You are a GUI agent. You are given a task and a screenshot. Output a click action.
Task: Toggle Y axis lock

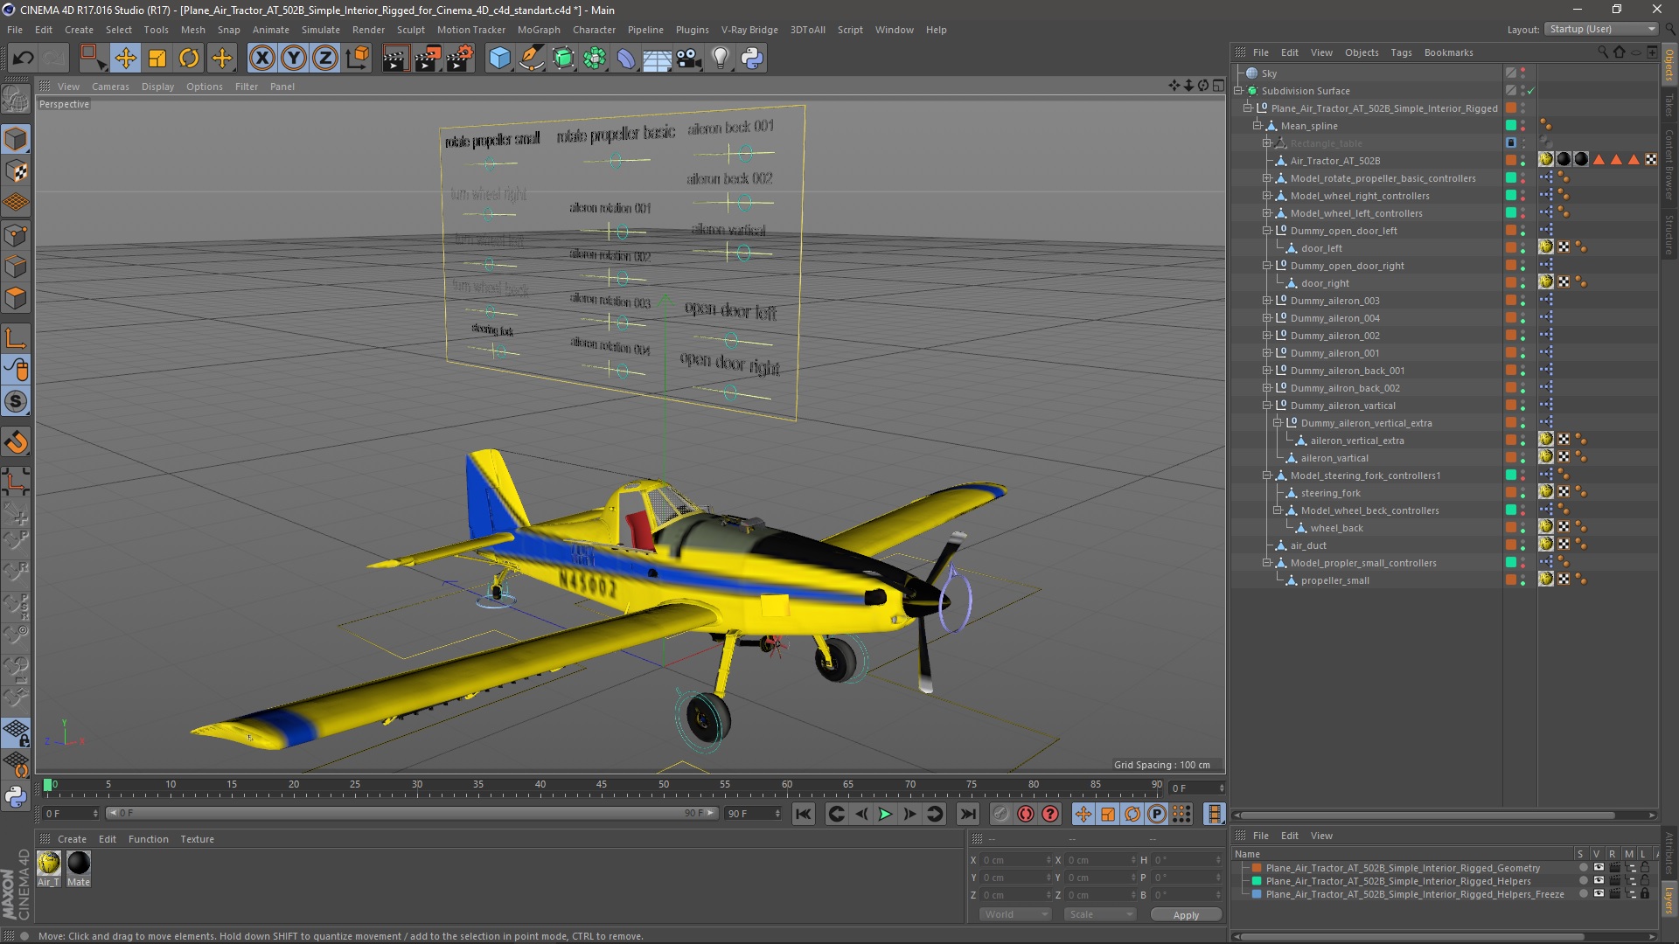(x=294, y=59)
